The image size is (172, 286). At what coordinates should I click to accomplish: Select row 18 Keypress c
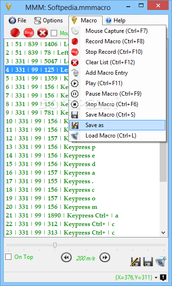[x=82, y=190]
